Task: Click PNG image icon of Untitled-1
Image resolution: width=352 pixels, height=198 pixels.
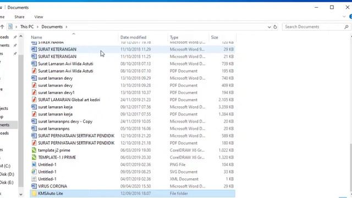Action: tap(34, 164)
